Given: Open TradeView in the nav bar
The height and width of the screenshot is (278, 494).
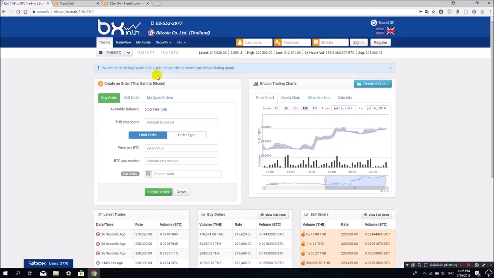Looking at the screenshot, I should [123, 42].
